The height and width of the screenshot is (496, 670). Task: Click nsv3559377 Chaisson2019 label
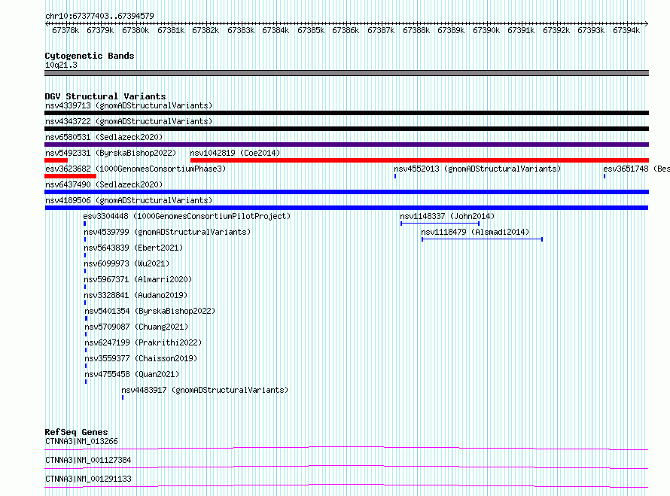[141, 358]
